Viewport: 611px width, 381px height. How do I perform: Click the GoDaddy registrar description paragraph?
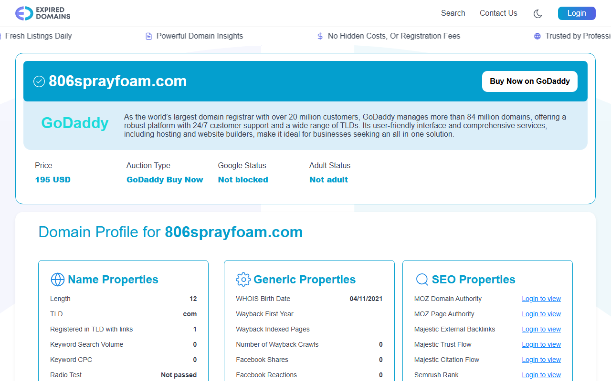tap(345, 125)
